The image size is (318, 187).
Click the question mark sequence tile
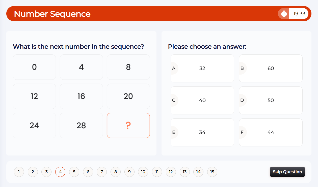tap(128, 126)
